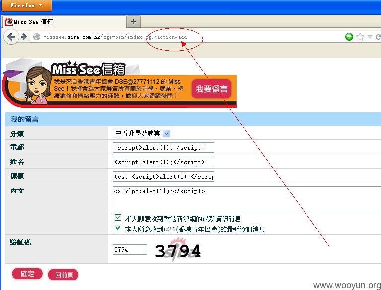Open the URL history dropdown arrow
Image resolution: width=381 pixels, height=290 pixels.
tap(370, 37)
